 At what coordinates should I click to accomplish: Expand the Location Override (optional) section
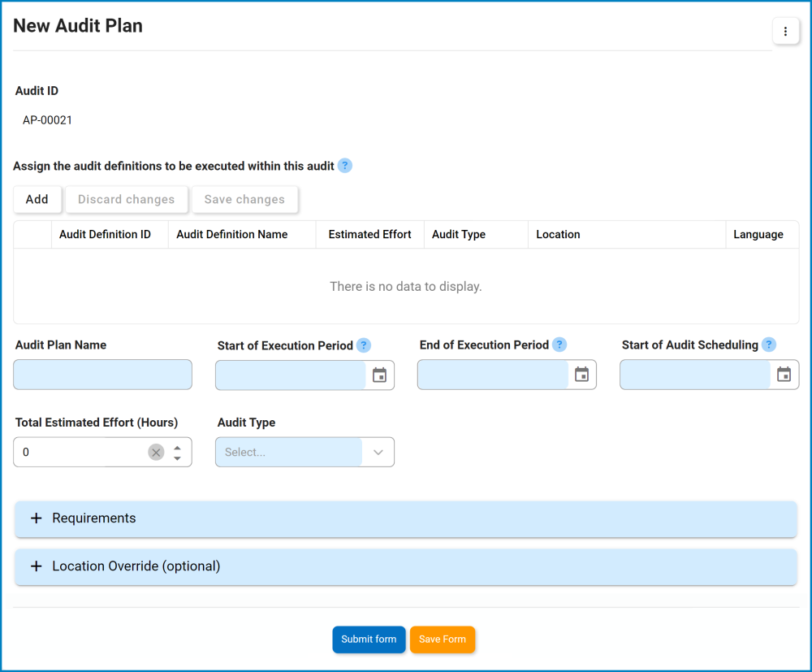click(36, 566)
